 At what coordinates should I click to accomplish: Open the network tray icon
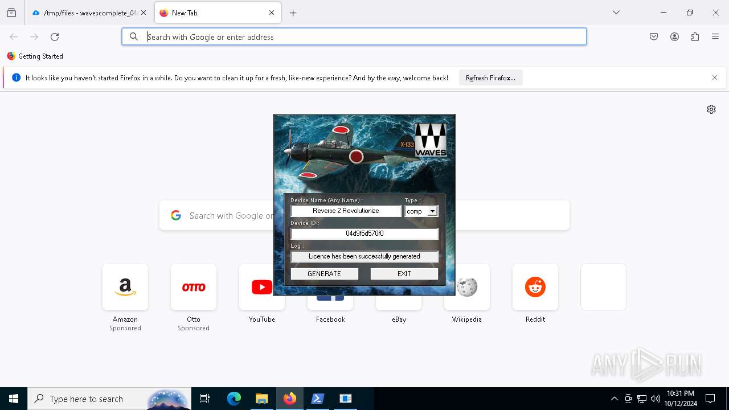tap(642, 399)
